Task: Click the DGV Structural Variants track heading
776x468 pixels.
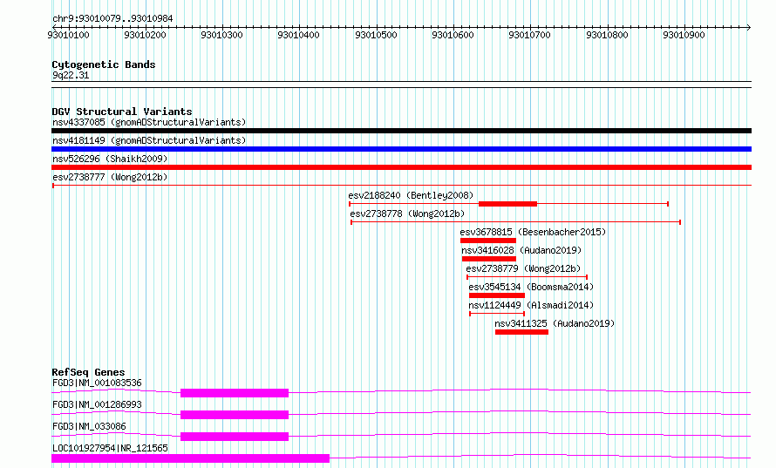Action: click(x=122, y=112)
